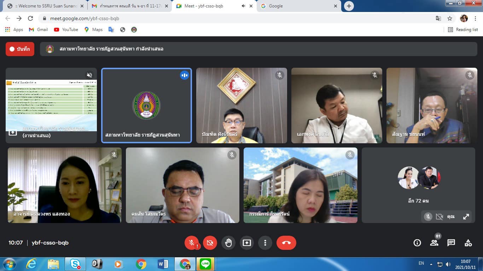Viewport: 483px width, 271px height.
Task: Open more options three-dot menu
Action: tap(265, 243)
